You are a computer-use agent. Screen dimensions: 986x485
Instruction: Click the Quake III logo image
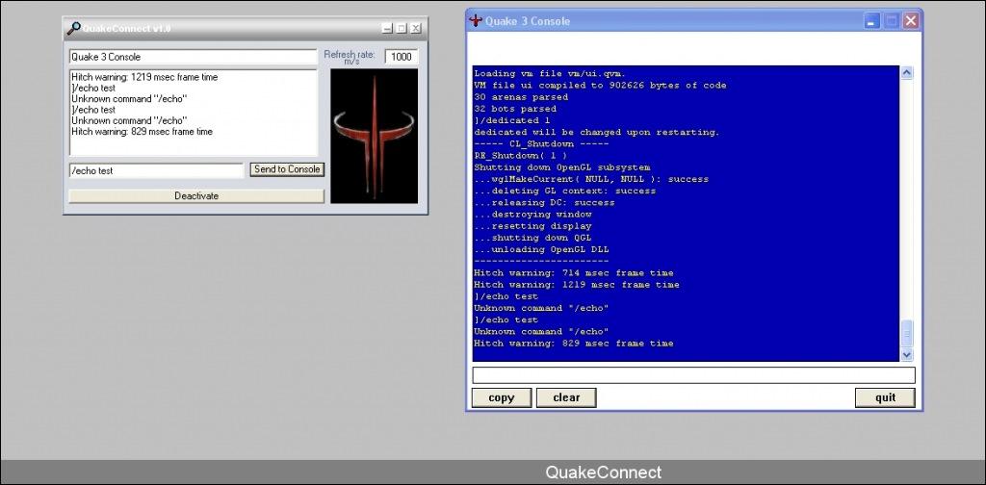(x=374, y=136)
